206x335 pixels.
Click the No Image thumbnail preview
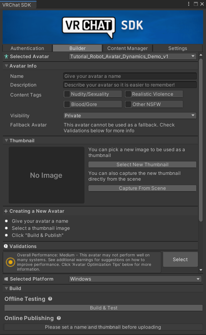click(47, 175)
